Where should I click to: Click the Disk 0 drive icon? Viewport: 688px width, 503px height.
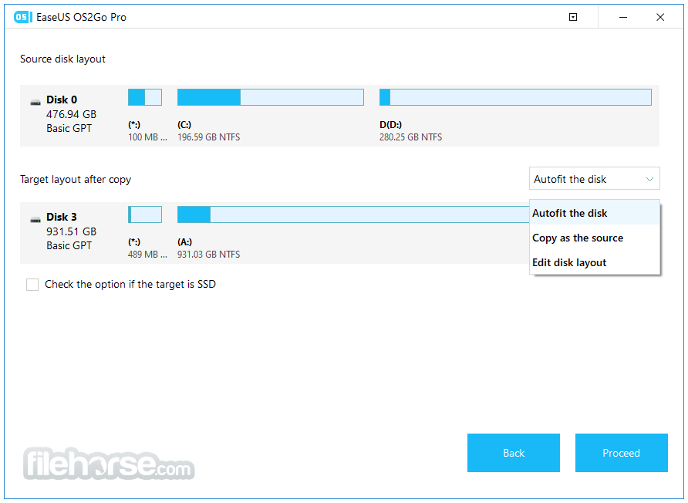click(x=35, y=103)
